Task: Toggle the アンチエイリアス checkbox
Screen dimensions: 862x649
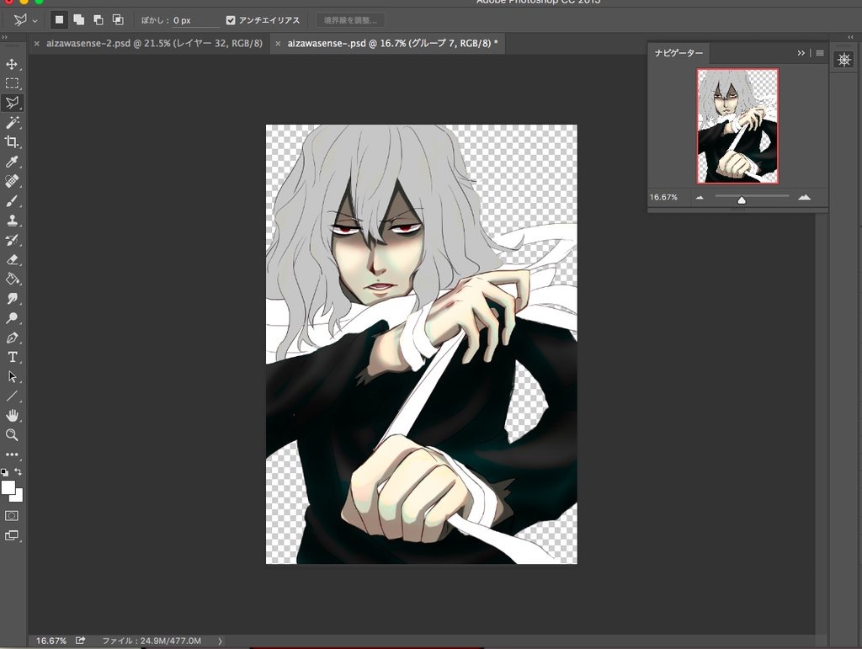Action: point(231,20)
